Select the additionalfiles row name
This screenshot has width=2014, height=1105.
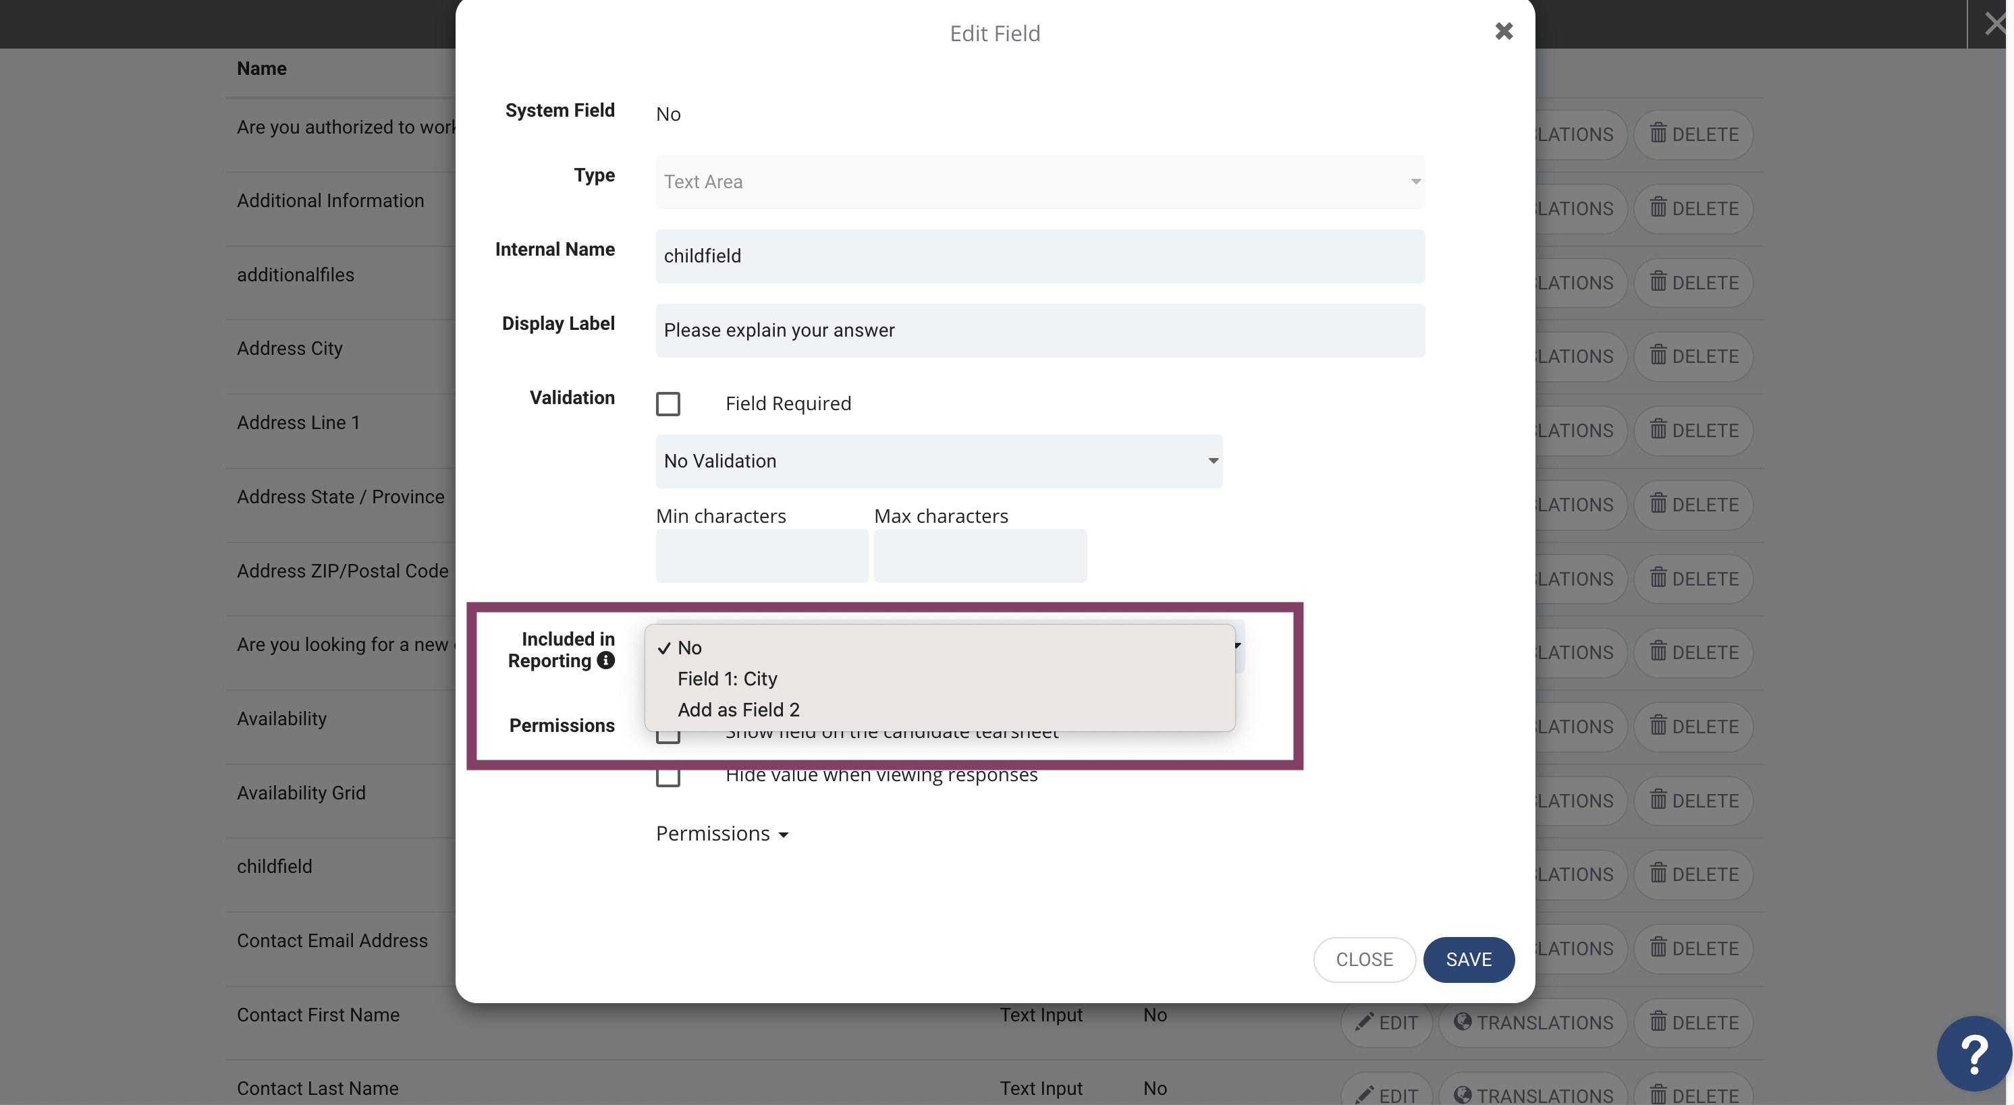tap(296, 275)
